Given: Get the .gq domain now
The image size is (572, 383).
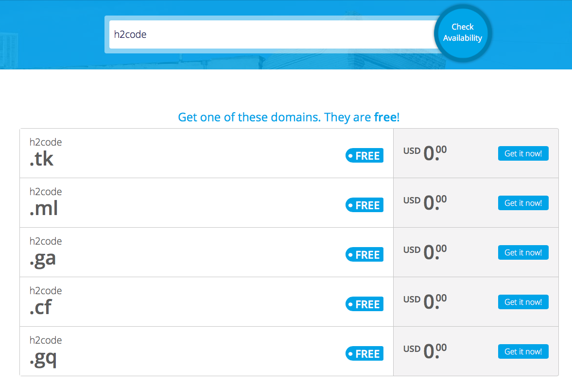Looking at the screenshot, I should 523,351.
